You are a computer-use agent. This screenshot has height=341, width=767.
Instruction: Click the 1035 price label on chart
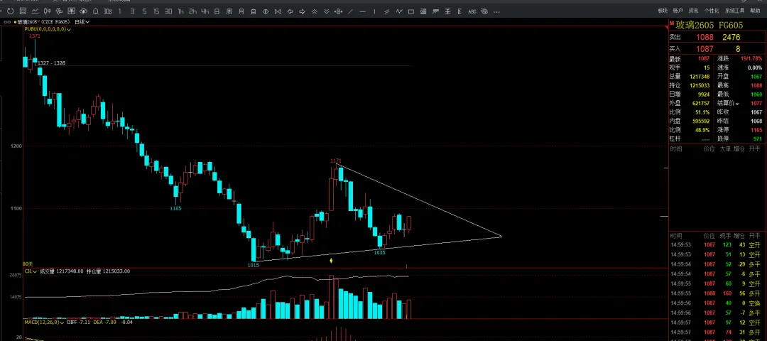379,252
